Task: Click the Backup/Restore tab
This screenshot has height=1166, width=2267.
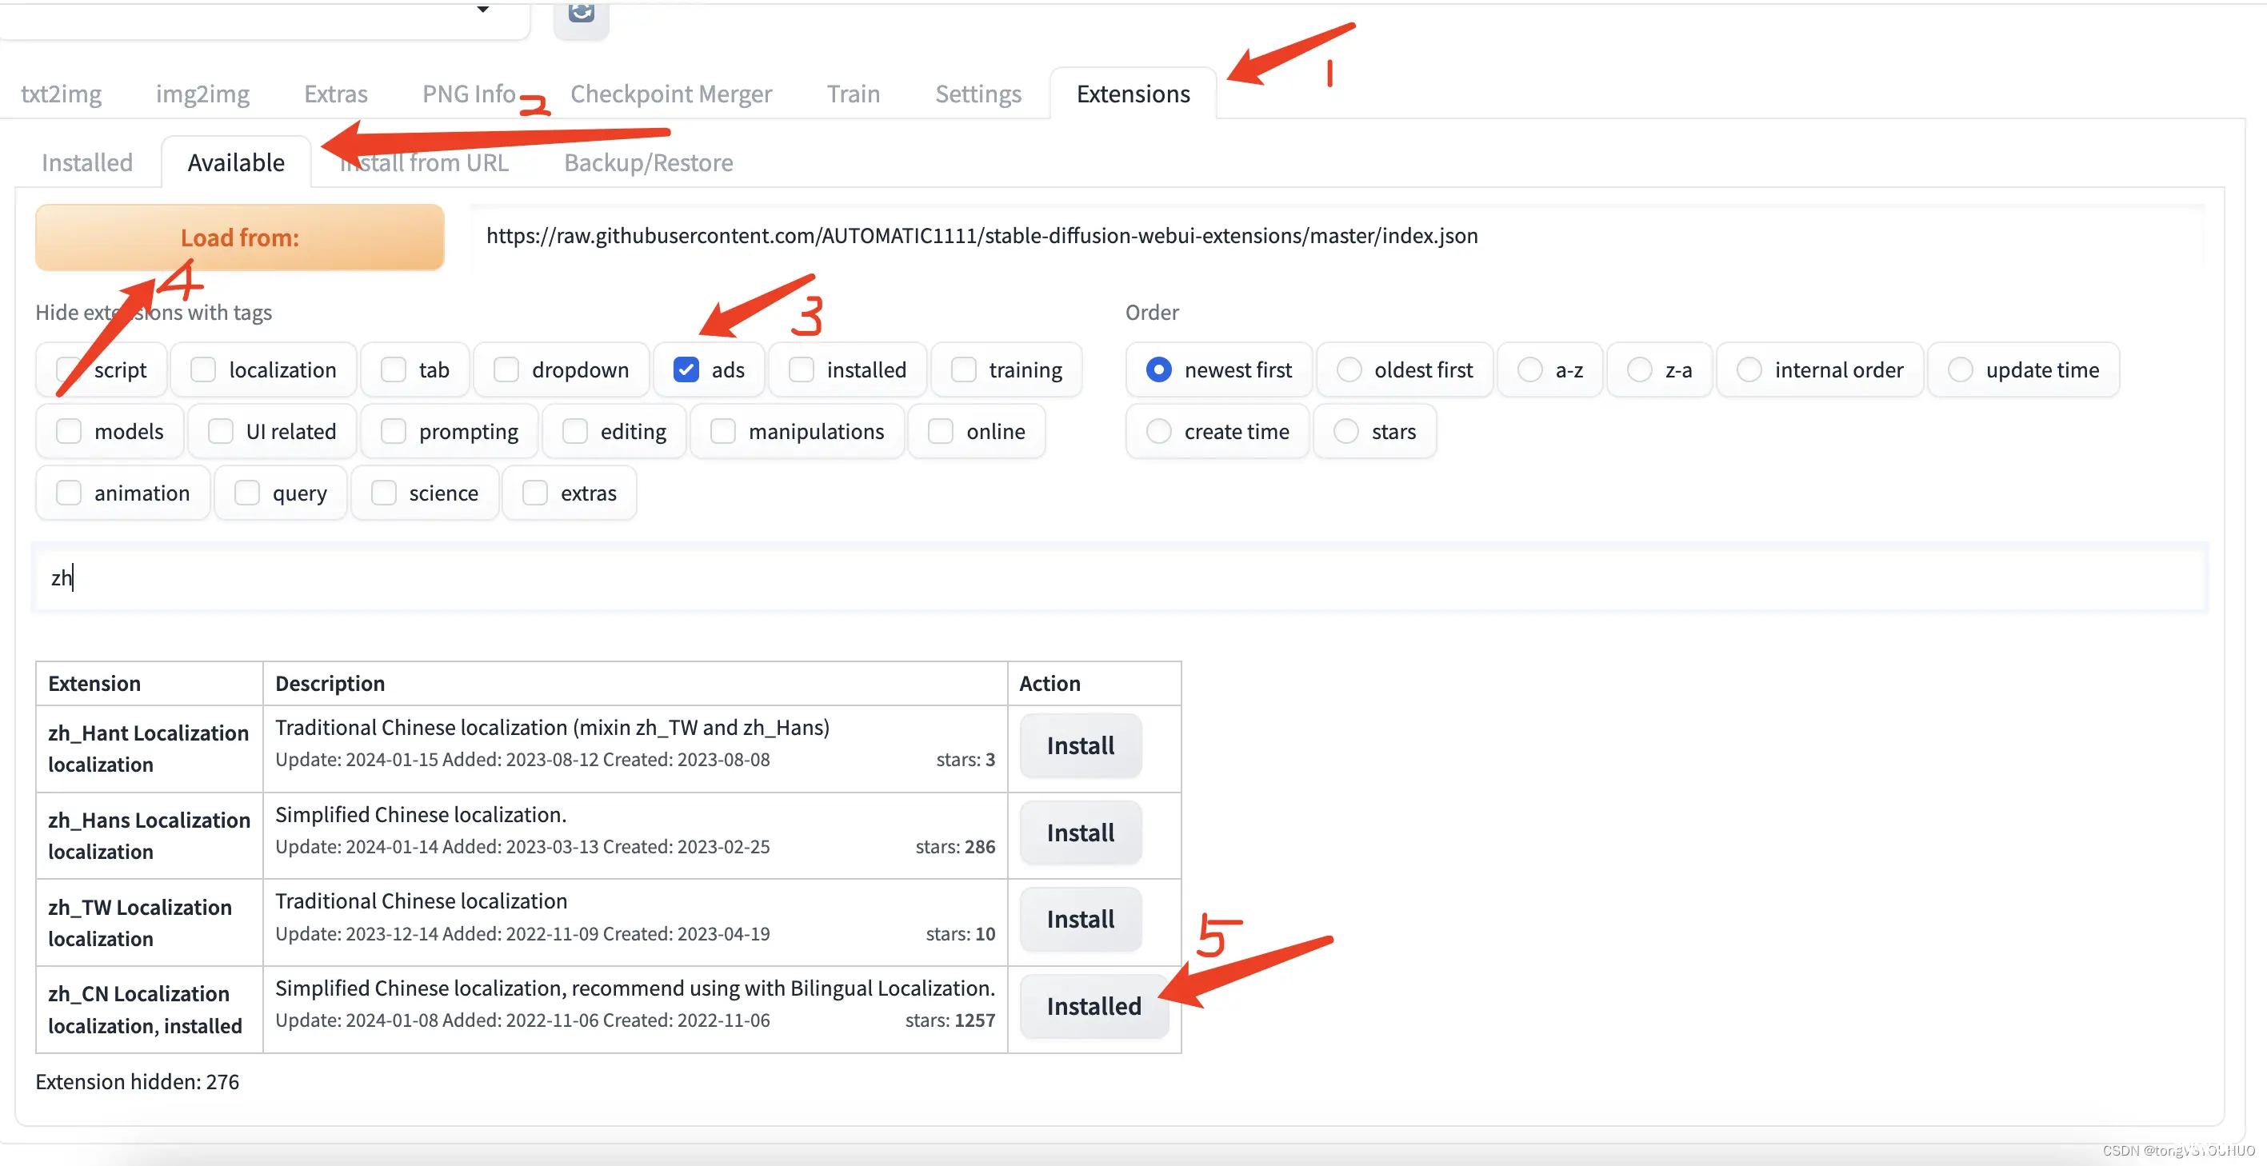Action: click(x=649, y=161)
